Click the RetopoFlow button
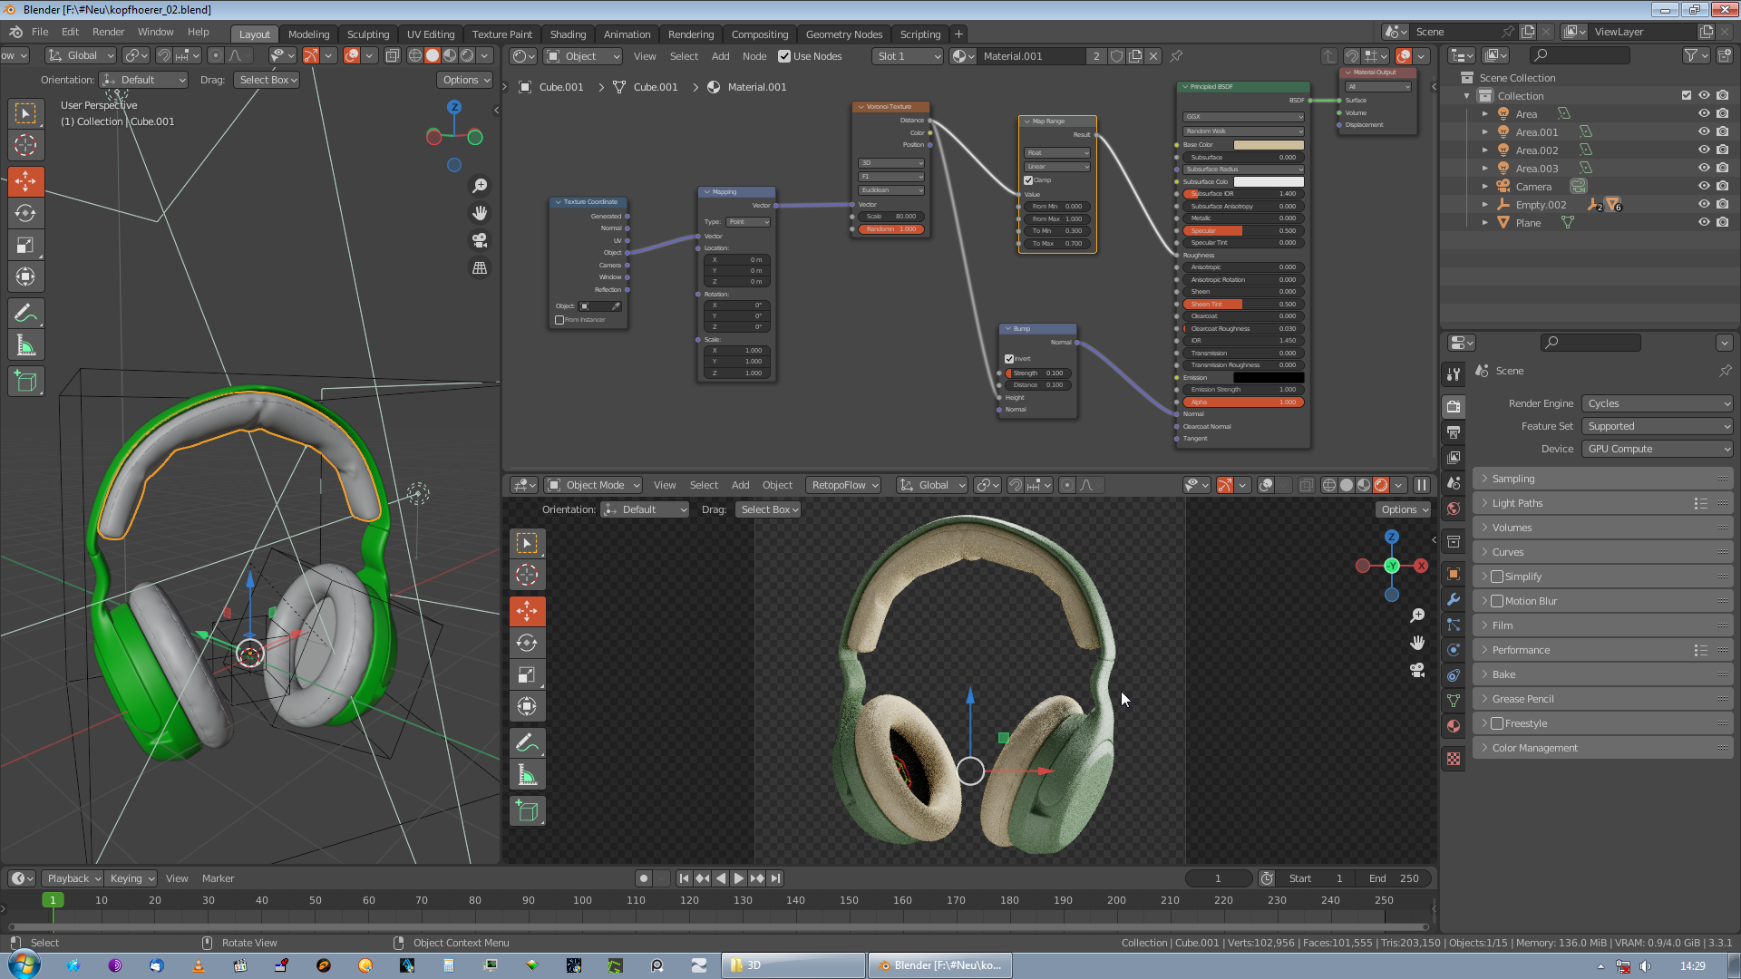This screenshot has width=1741, height=979. click(x=844, y=485)
